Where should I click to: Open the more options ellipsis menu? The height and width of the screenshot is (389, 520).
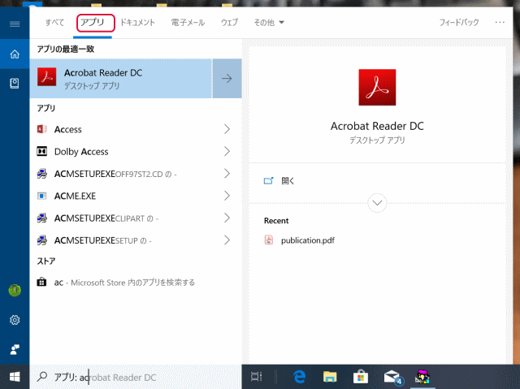[500, 22]
